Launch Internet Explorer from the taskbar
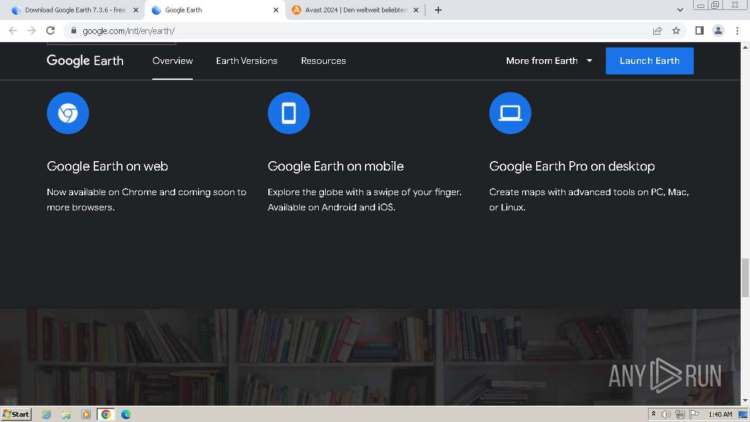This screenshot has width=750, height=422. pos(47,414)
